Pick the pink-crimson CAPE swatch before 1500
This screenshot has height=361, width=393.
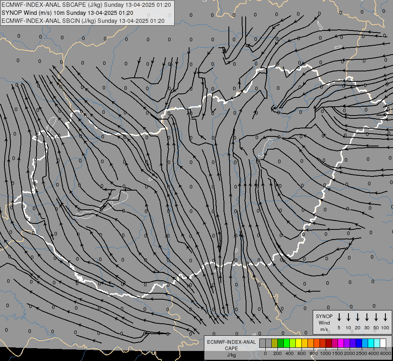(335, 343)
